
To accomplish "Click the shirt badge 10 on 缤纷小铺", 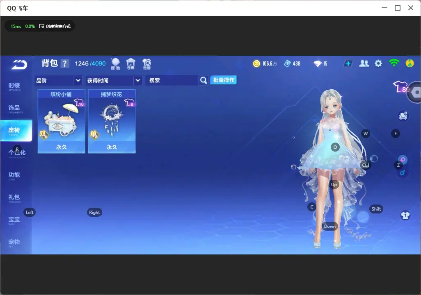I will (x=79, y=103).
